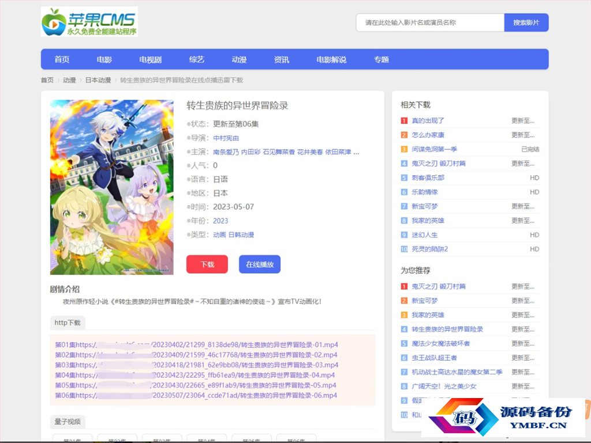Image resolution: width=591 pixels, height=443 pixels.
Task: Open actor link 石见舞菜香
Action: click(x=279, y=152)
